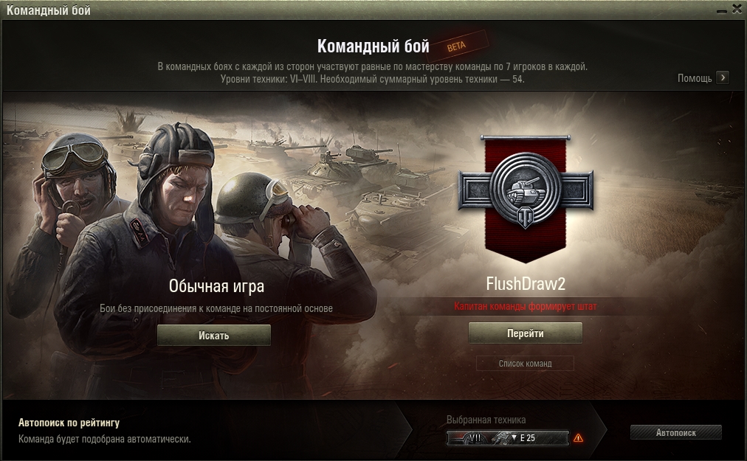This screenshot has width=747, height=461.
Task: Click the red BETA stamp label
Action: click(x=456, y=46)
